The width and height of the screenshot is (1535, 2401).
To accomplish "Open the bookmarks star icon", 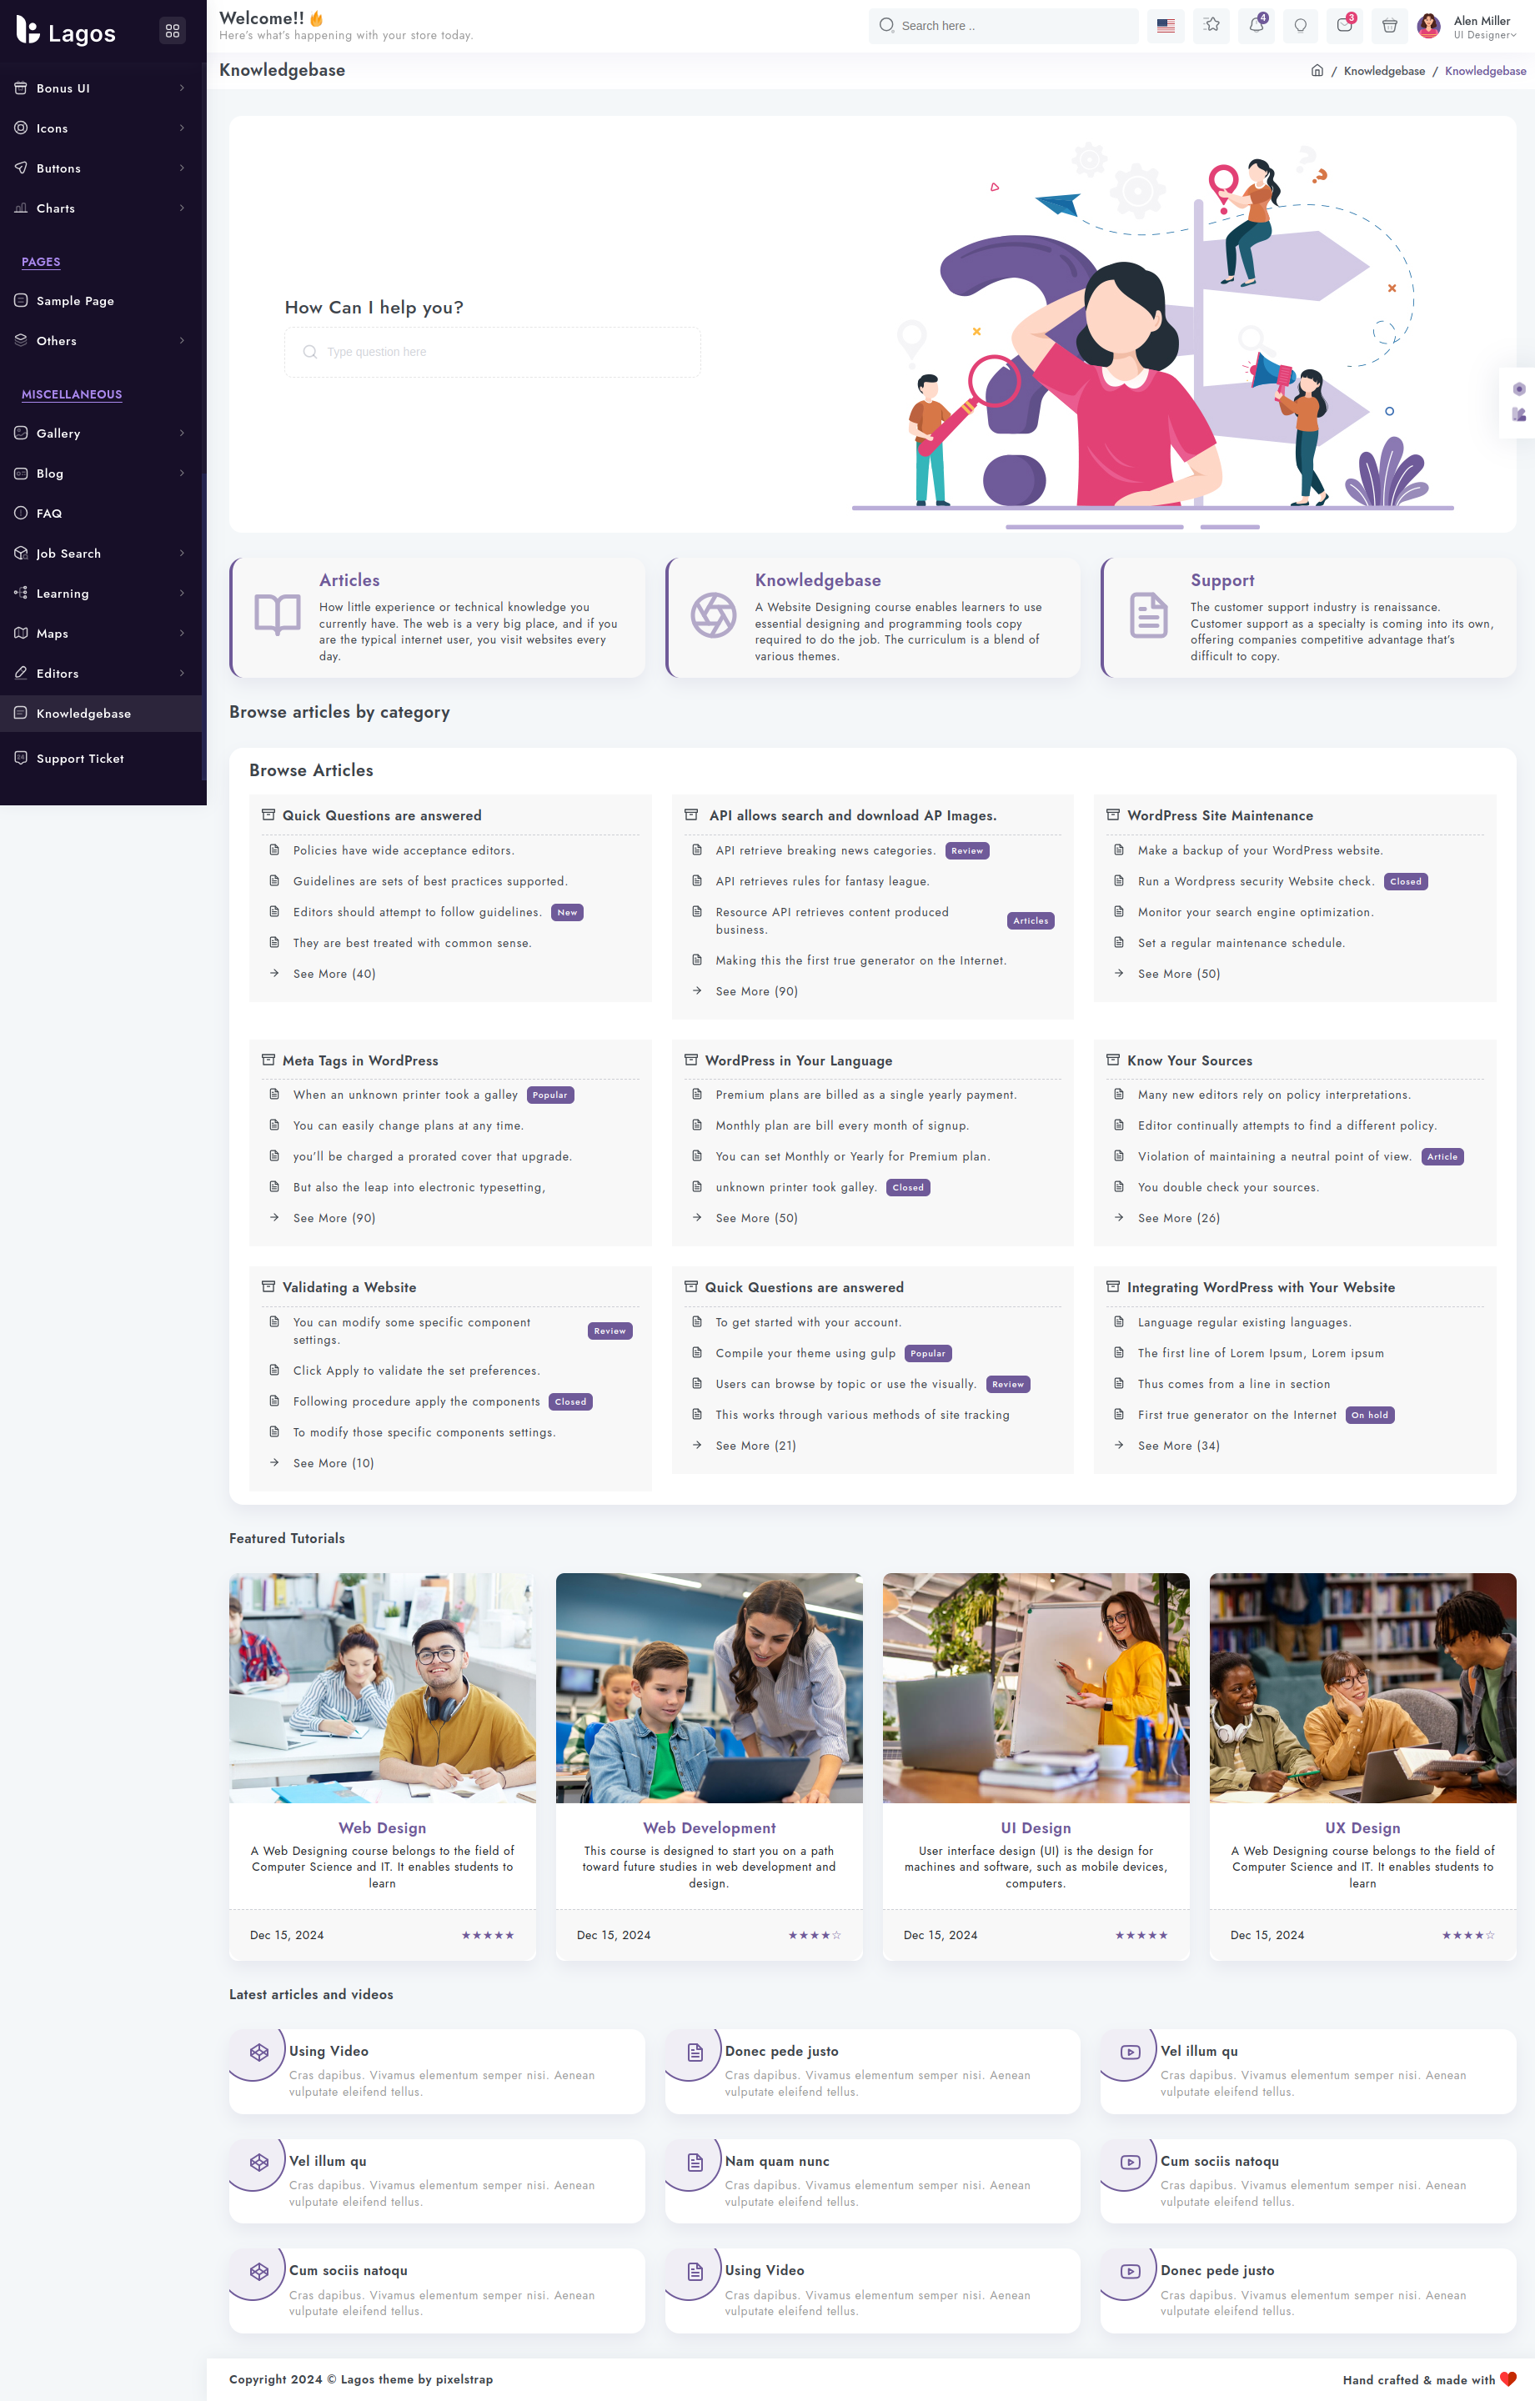I will point(1211,26).
